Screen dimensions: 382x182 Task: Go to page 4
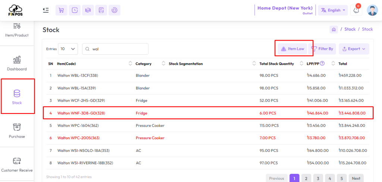coord(330,178)
